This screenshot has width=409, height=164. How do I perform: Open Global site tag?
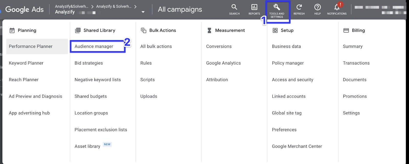coord(287,113)
